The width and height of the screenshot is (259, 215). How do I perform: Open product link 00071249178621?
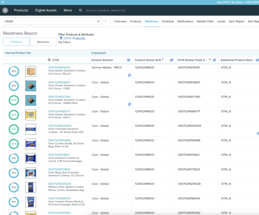59,155
